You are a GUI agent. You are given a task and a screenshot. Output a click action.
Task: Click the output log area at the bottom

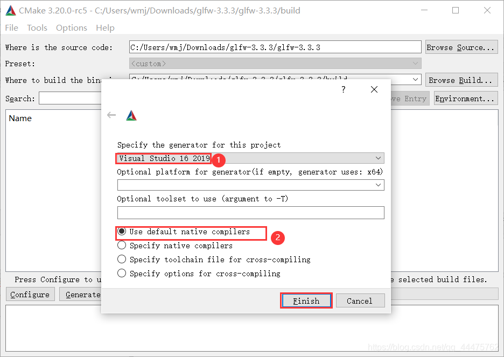click(252, 328)
